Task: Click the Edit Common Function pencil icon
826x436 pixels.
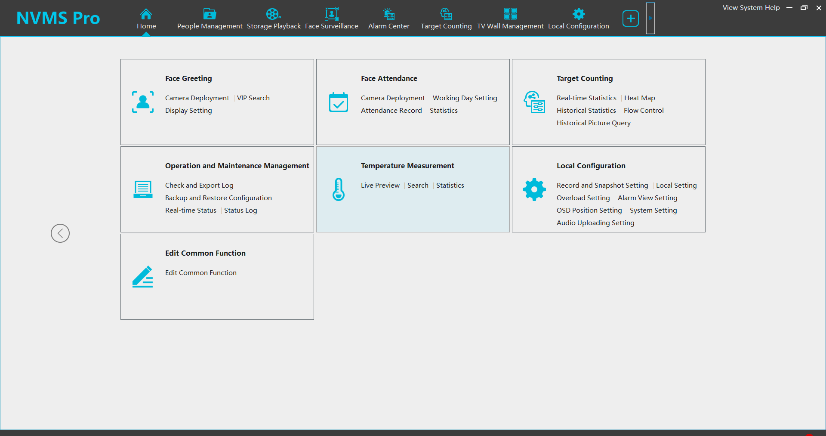Action: pos(143,277)
